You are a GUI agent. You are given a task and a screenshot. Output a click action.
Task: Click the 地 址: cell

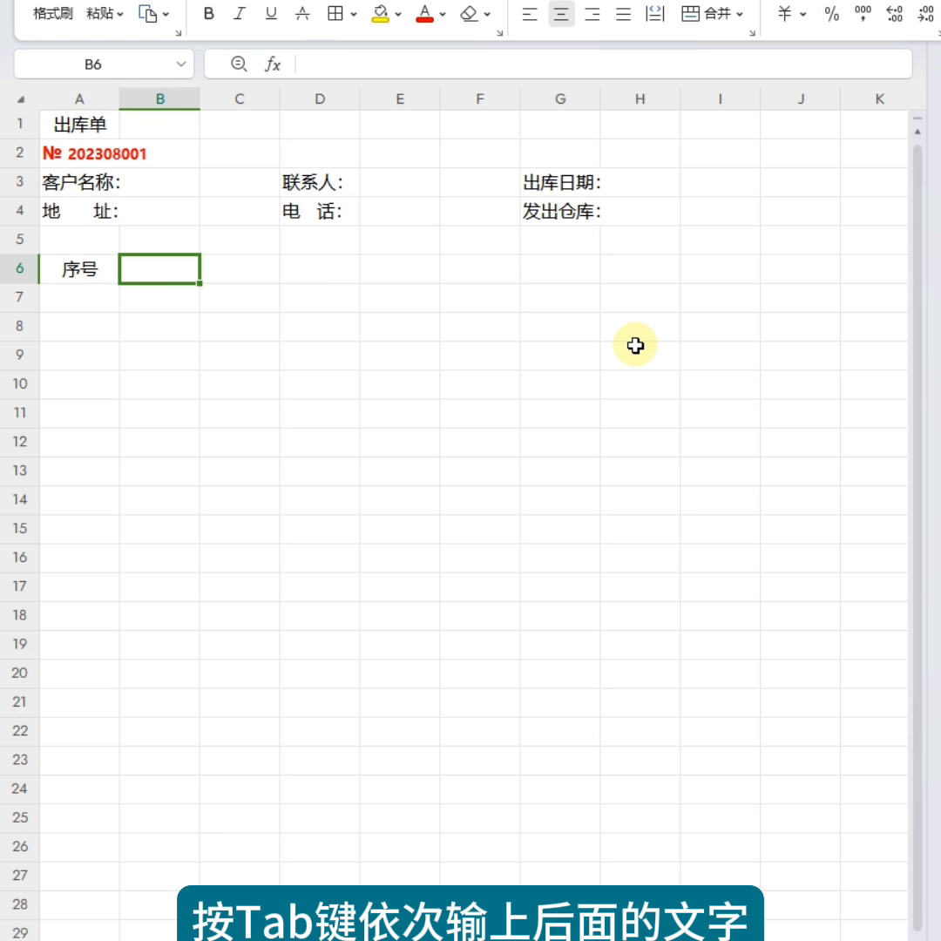80,211
